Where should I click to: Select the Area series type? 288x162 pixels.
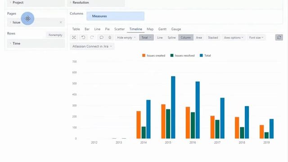click(199, 37)
